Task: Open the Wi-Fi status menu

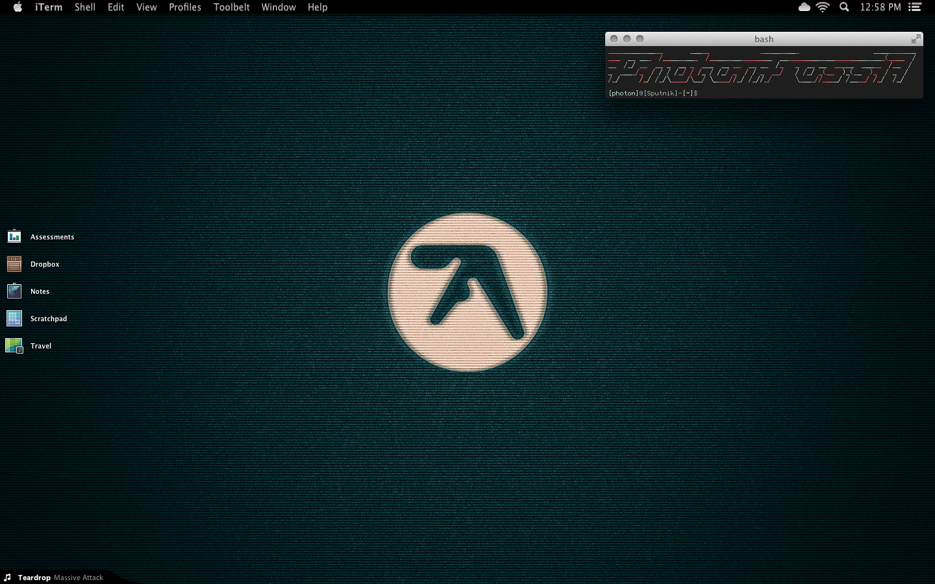Action: pos(823,7)
